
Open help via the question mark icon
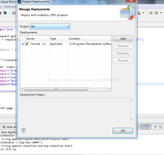click(24, 130)
